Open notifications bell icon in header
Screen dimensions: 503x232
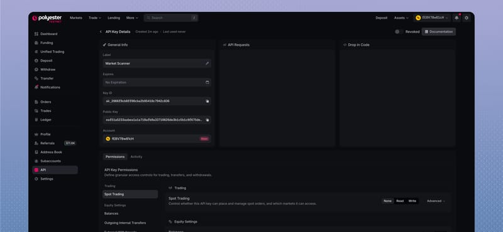456,18
